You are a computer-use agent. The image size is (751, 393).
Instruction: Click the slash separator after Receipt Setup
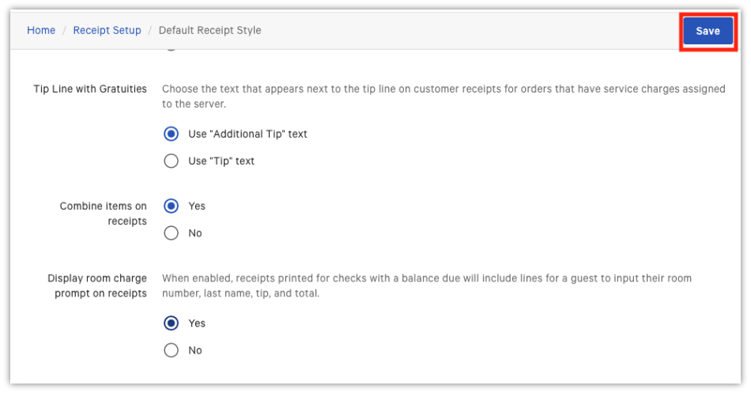150,31
